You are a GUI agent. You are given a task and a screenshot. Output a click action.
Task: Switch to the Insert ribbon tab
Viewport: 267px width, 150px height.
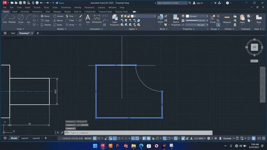[15, 12]
